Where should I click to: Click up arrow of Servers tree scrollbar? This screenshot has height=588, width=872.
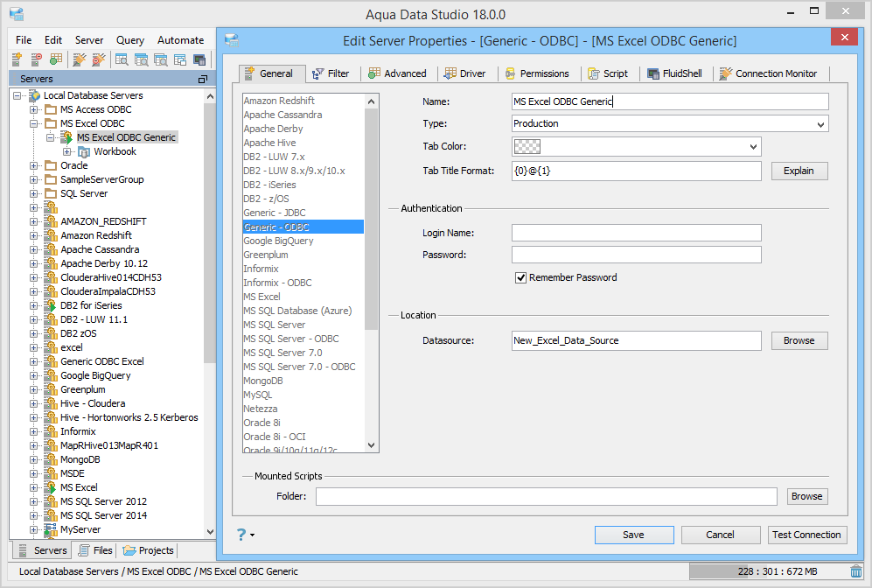pos(210,96)
